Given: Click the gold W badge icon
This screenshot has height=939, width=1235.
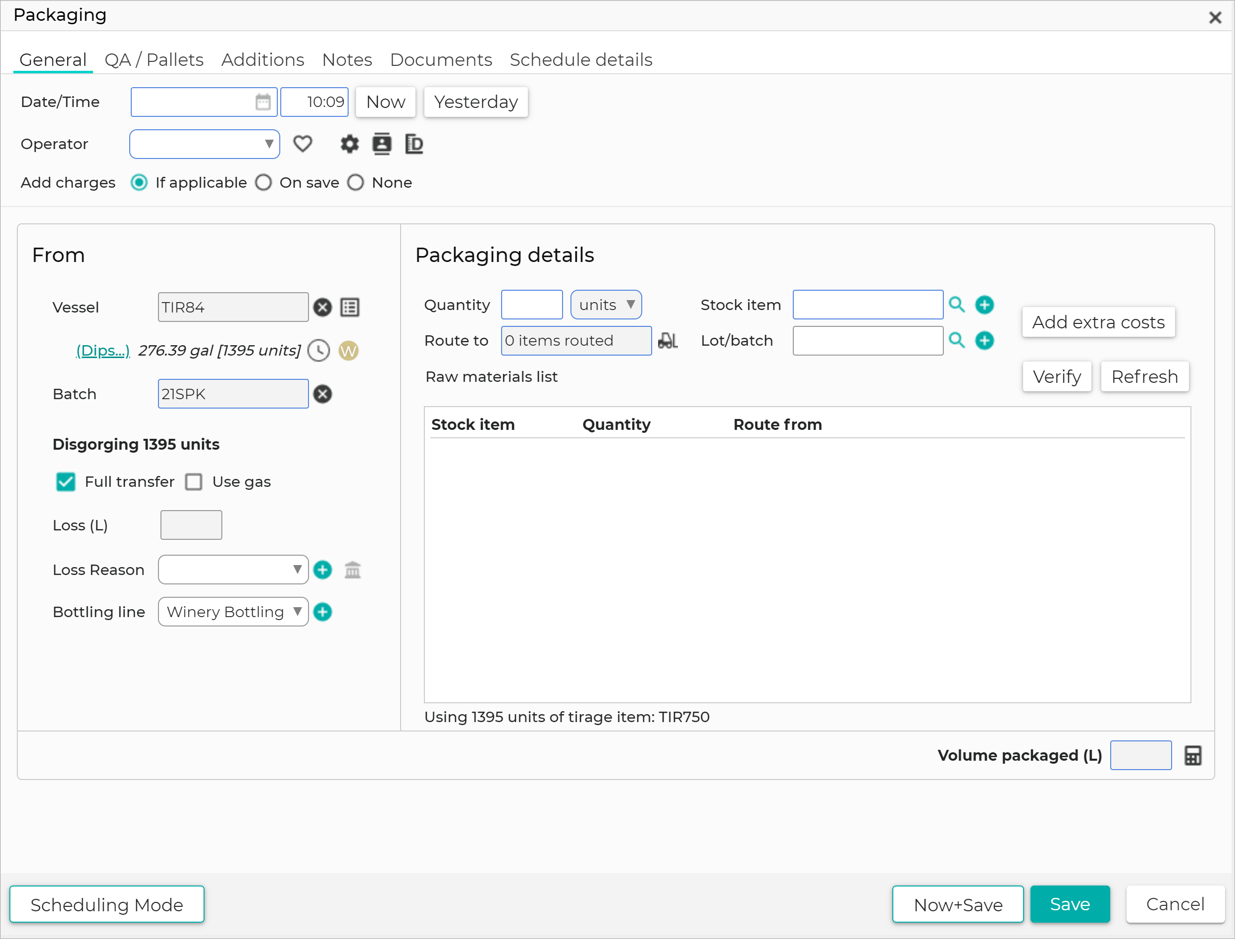Looking at the screenshot, I should 348,351.
